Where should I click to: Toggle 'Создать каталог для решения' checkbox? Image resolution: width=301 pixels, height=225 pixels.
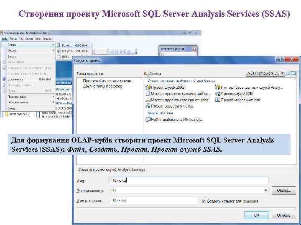point(204,201)
